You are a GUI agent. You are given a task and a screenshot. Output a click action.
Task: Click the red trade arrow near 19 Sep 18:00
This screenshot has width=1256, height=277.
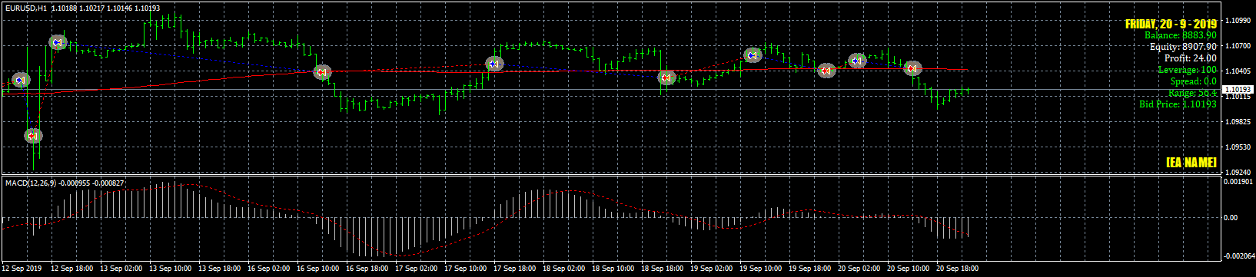click(826, 71)
